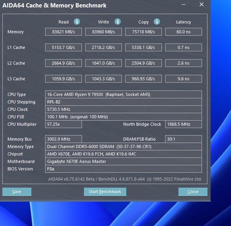Select L1 Cache copy 5338.1 GB/s

[144, 47]
